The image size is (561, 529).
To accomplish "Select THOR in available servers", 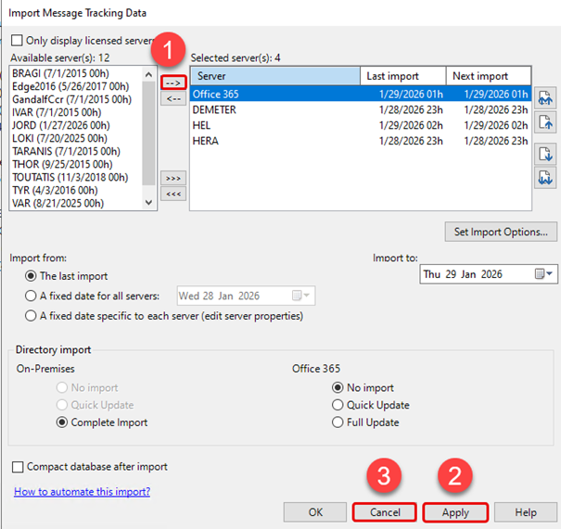I will click(76, 164).
